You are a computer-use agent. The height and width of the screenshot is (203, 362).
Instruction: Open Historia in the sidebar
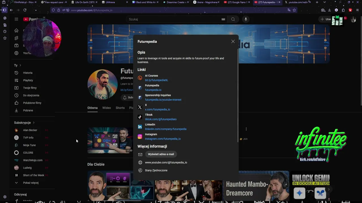(33, 73)
